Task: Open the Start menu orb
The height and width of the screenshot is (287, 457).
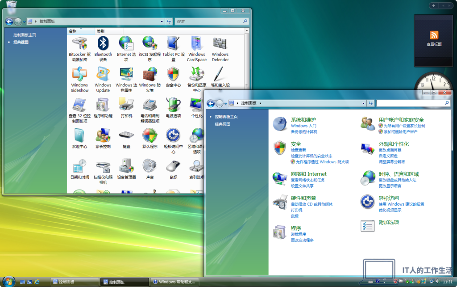Action: 9,282
